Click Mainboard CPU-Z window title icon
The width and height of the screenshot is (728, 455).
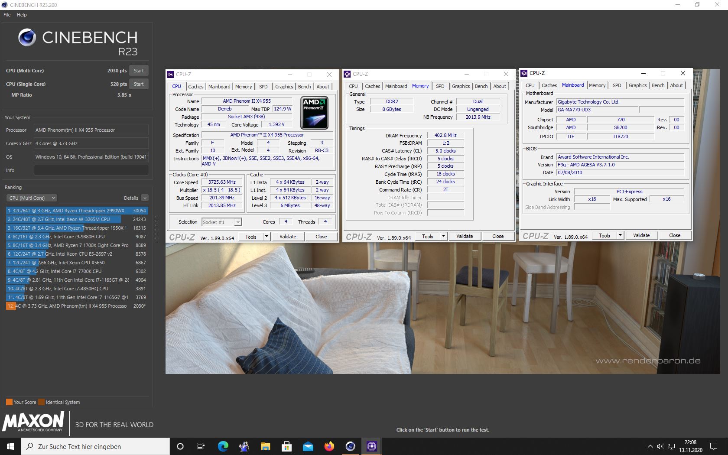coord(524,73)
